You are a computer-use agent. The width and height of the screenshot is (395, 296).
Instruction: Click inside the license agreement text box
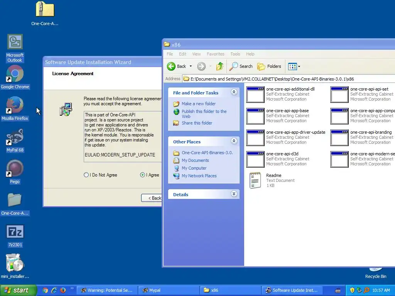[123, 137]
